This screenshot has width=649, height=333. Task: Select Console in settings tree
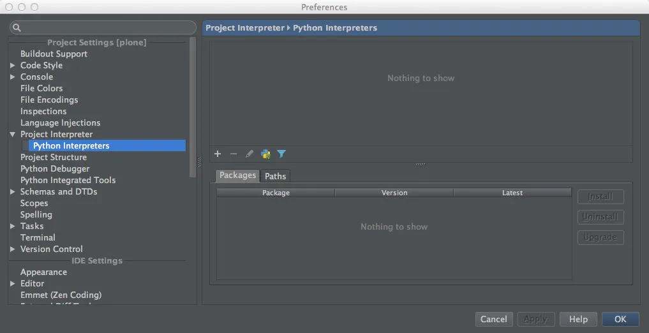[36, 77]
